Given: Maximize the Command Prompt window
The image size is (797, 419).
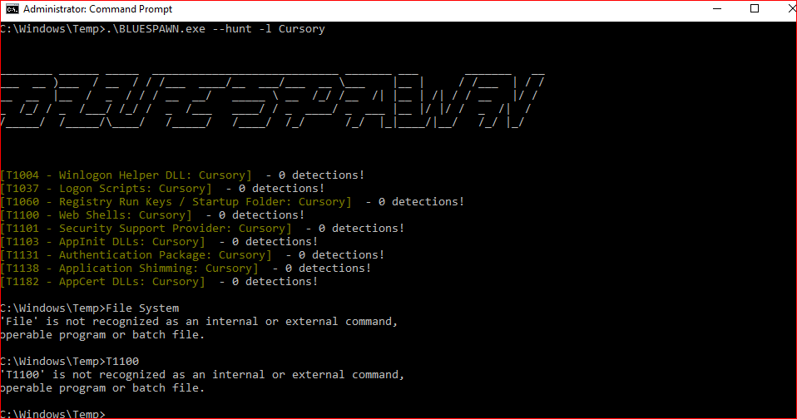Looking at the screenshot, I should [x=755, y=9].
